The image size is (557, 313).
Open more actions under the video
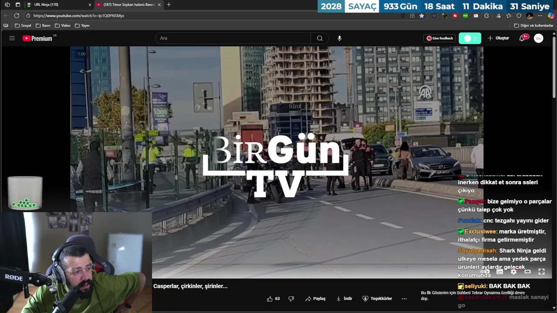(x=404, y=299)
